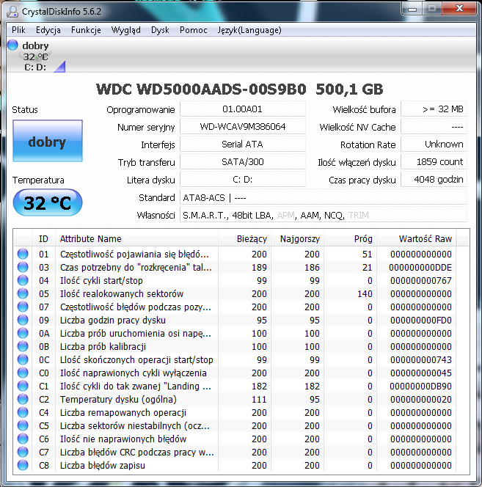Click status orb for attribute C5
Screen dimensions: 482x487
[x=23, y=425]
